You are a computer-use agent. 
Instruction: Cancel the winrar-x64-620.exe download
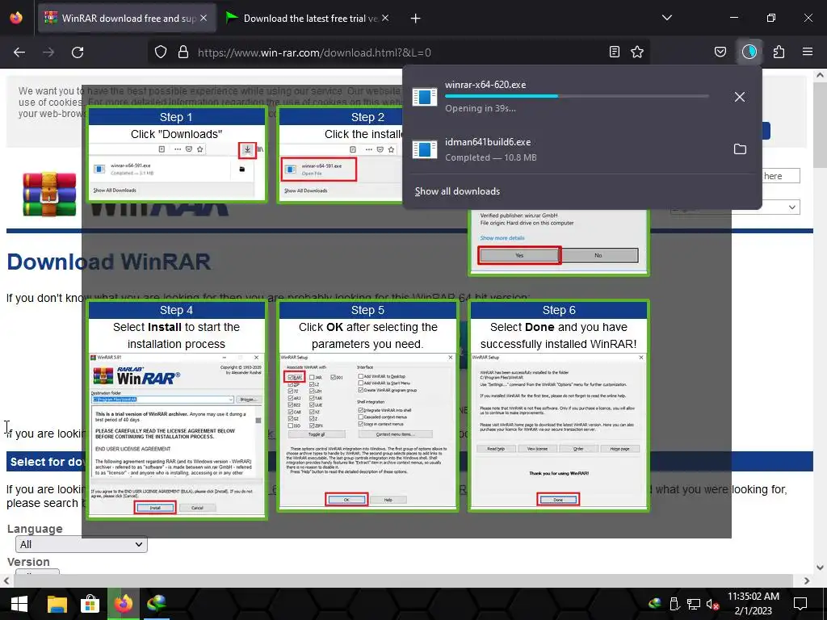tap(740, 97)
